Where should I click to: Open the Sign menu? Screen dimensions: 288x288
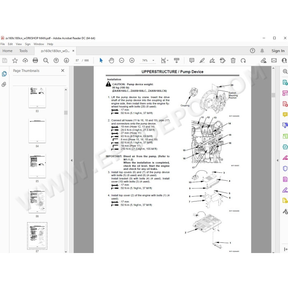pos(28,44)
